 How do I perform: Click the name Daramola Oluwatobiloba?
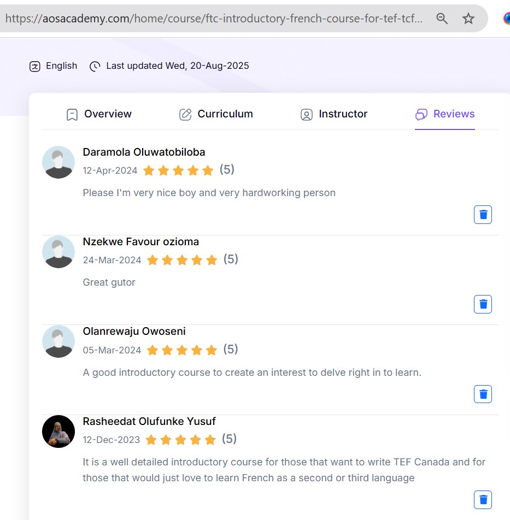coord(144,152)
